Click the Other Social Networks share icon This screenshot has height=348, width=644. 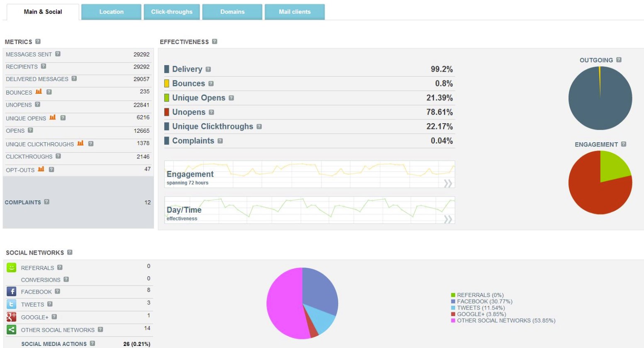point(11,330)
